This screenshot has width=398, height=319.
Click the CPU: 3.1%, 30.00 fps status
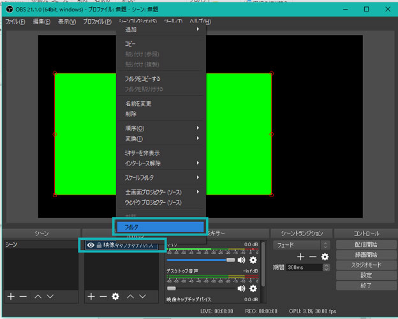coord(313,311)
